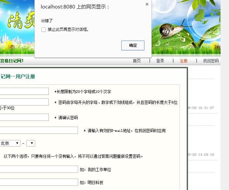Click the 14:09:18 timestamp in sidebar

pos(206,155)
